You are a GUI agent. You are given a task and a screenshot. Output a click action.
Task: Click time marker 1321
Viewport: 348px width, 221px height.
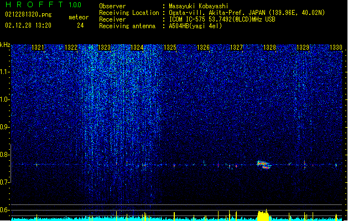pyautogui.click(x=38, y=48)
